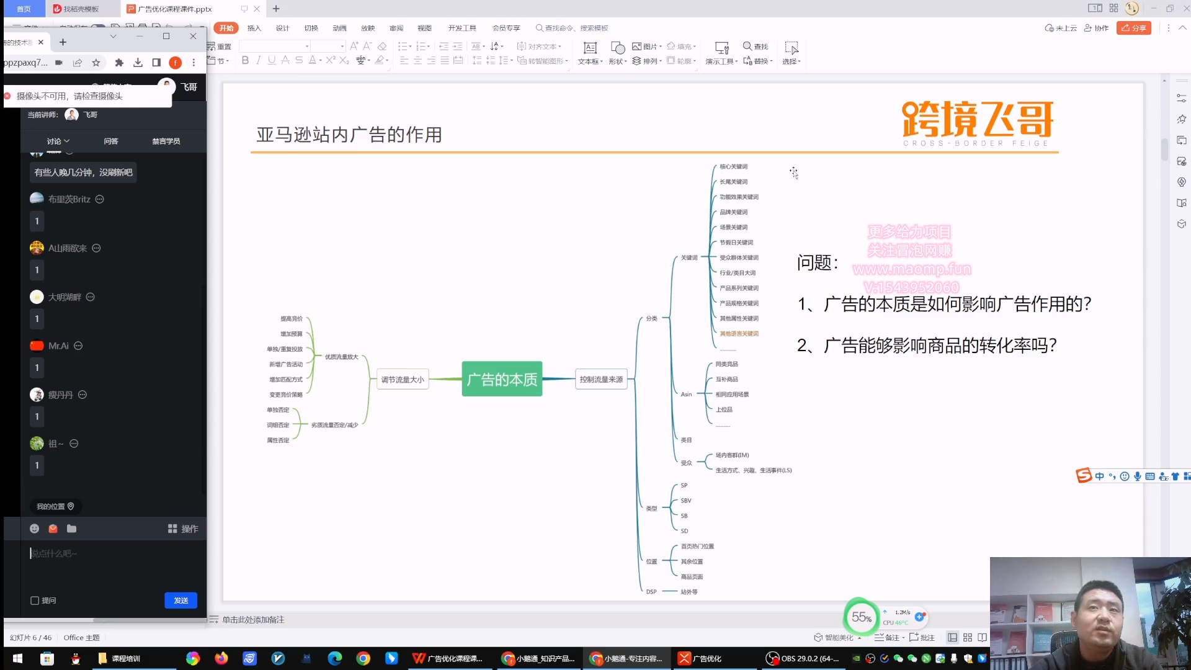Screen dimensions: 1191x670
Task: Open the Chrome tab search chevron
Action: tap(113, 37)
